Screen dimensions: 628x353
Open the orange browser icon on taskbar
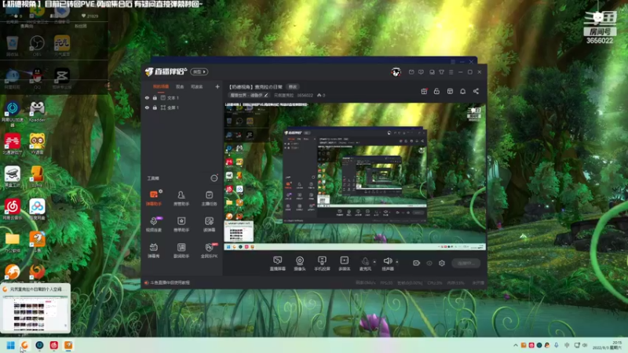coord(25,345)
